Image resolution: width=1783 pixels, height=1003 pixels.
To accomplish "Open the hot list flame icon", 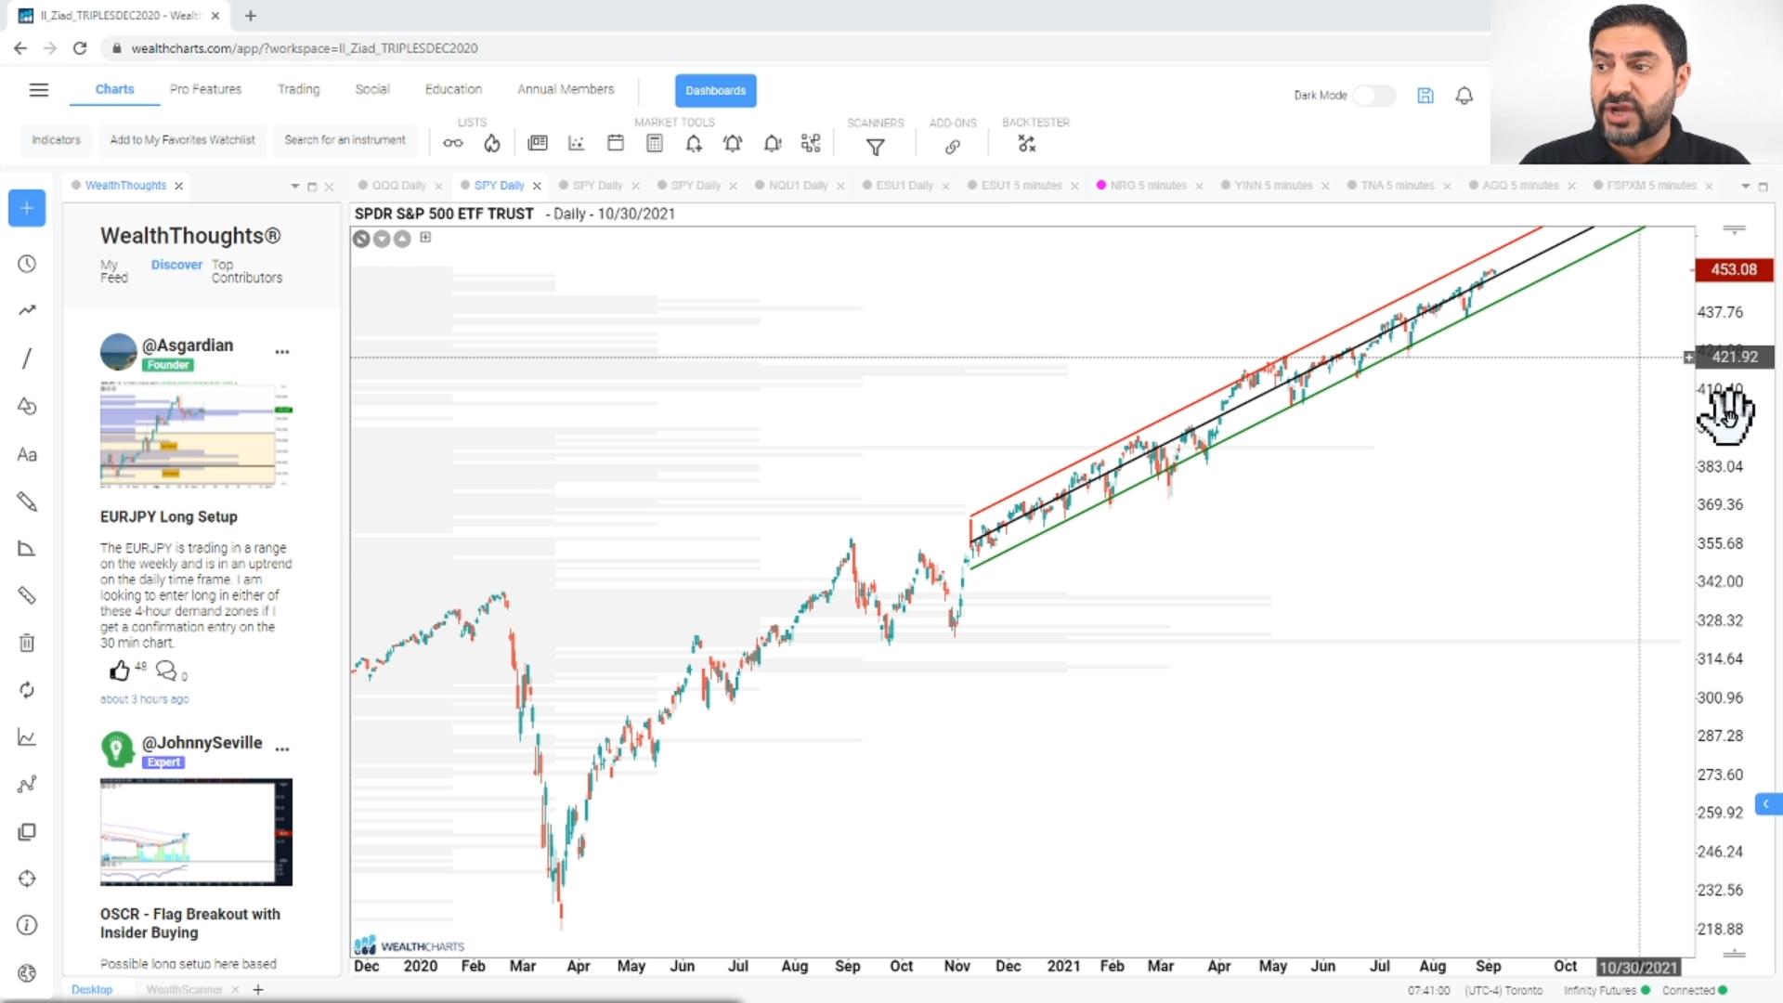I will click(x=492, y=143).
